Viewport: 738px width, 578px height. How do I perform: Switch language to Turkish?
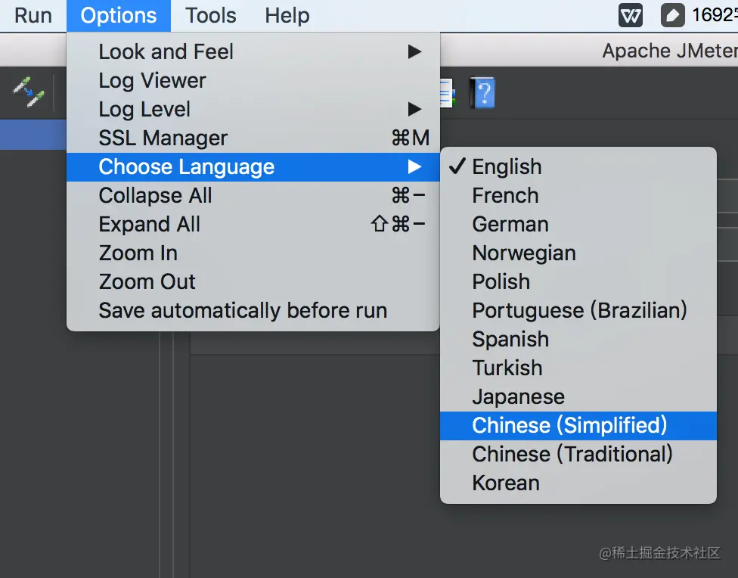[578, 368]
